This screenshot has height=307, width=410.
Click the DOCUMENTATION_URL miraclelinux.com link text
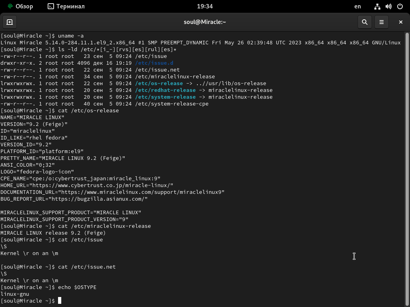tap(141, 192)
